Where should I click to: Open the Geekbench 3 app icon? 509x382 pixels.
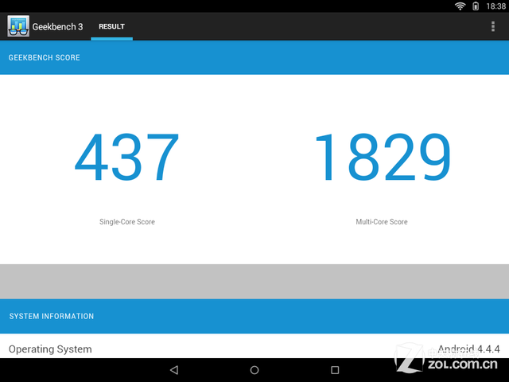(18, 26)
